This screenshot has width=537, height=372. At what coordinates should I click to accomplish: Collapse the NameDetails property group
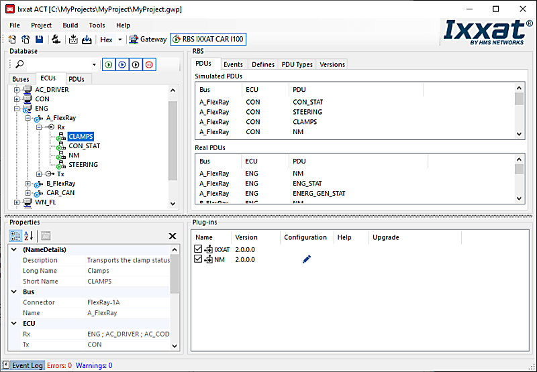point(14,250)
